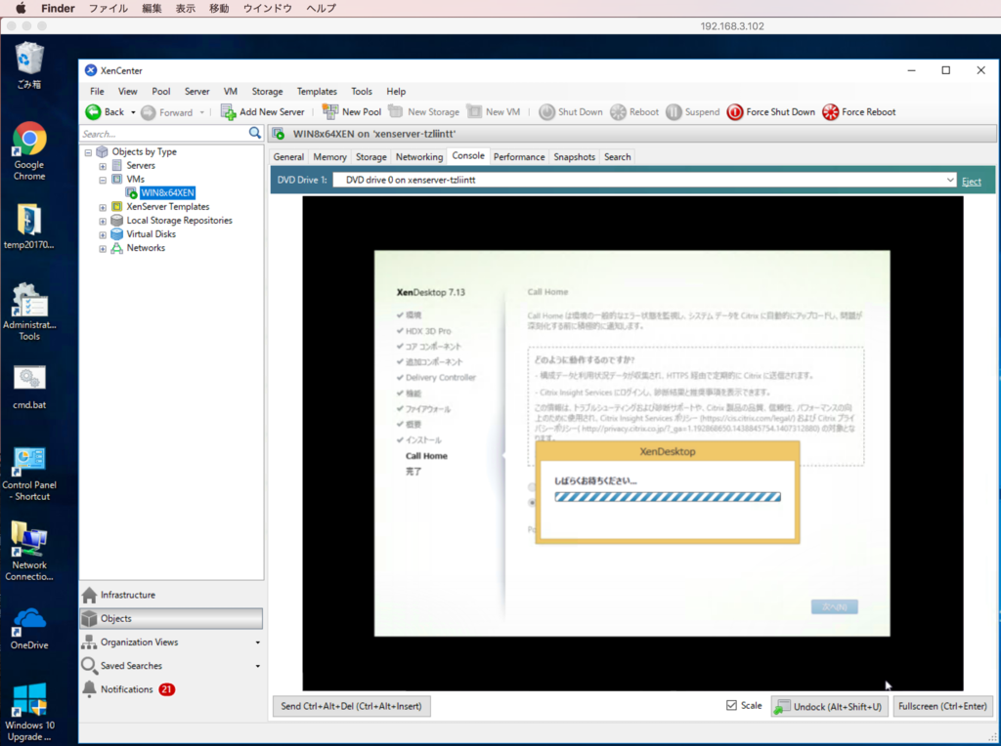
Task: Click the red Force Shut Down icon
Action: (x=735, y=112)
